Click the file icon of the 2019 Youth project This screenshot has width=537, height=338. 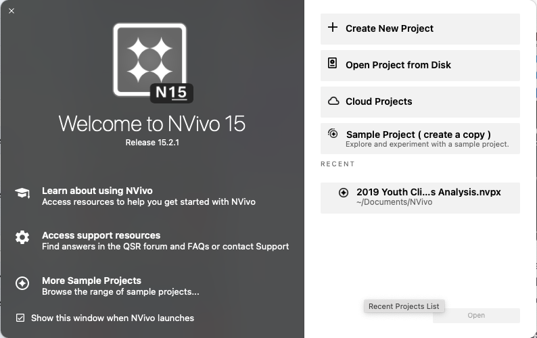point(344,193)
